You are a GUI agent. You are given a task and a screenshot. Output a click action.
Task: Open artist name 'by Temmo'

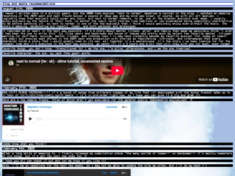pos(33,111)
